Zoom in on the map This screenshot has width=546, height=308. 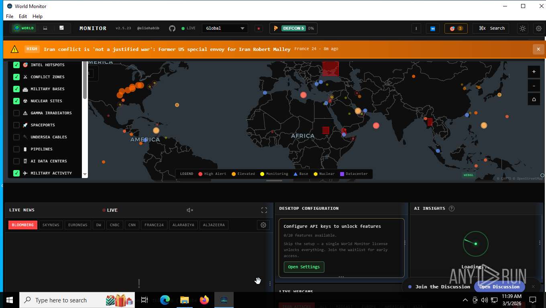(534, 72)
